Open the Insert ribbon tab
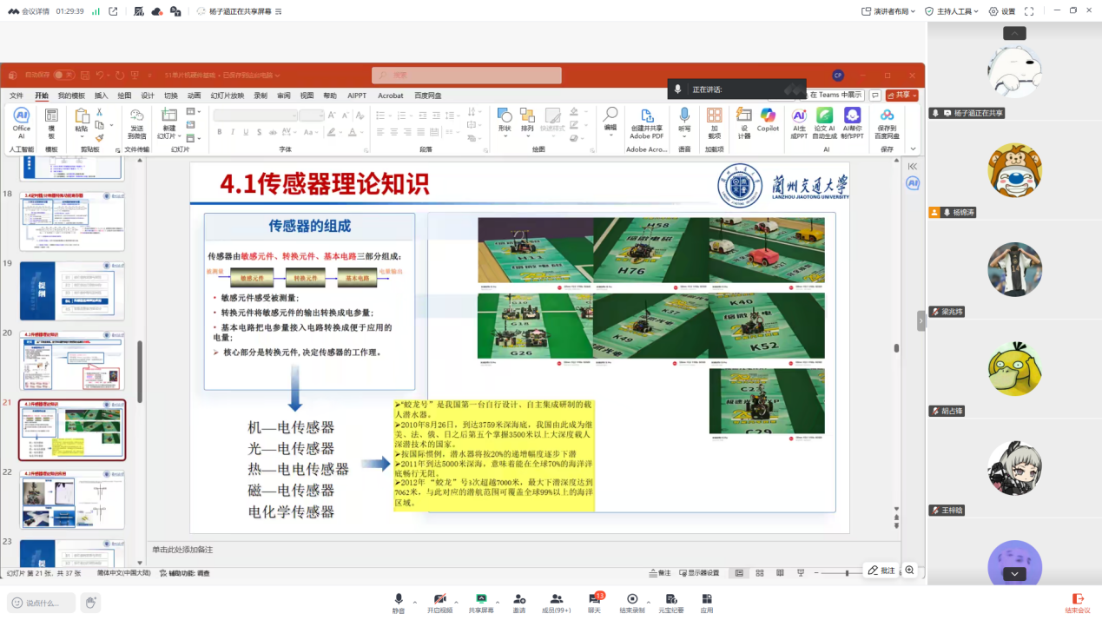The image size is (1102, 620). [101, 96]
